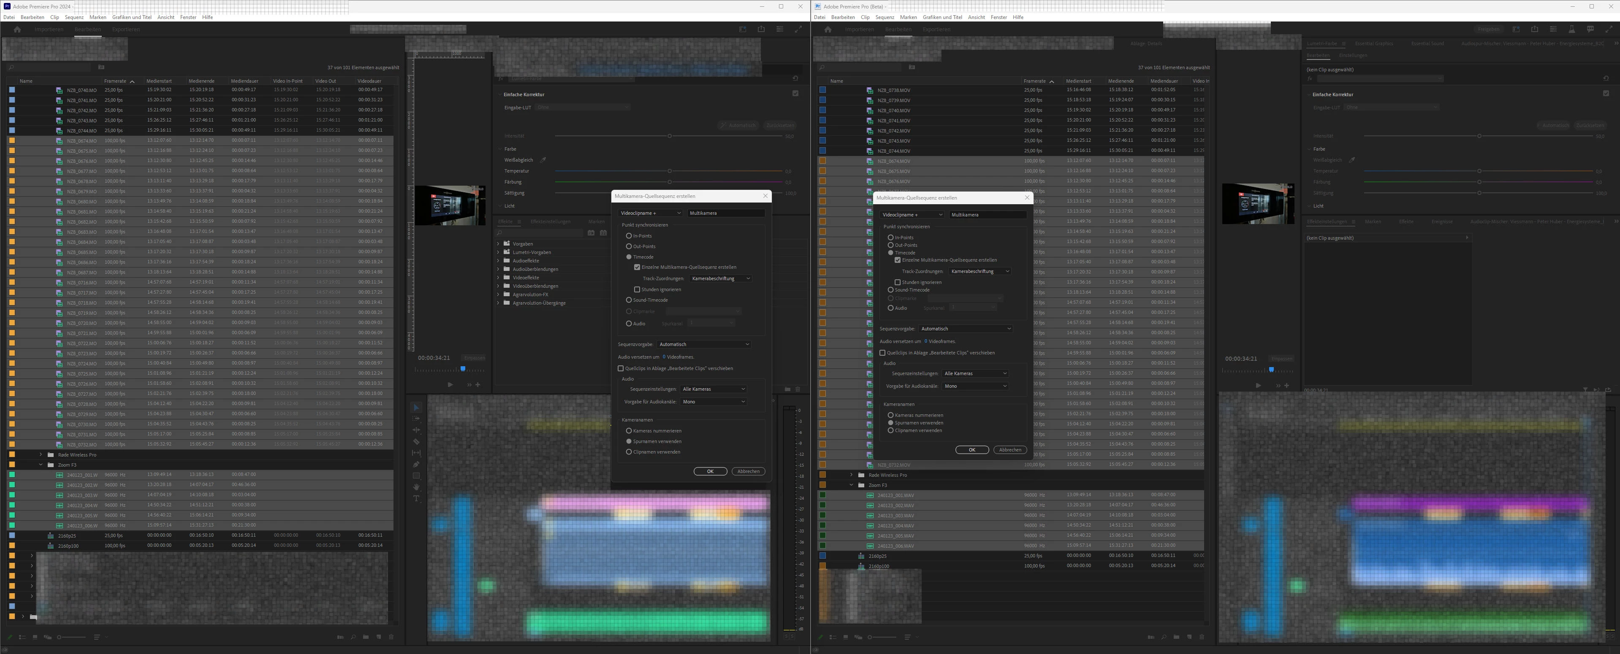Click the speech bubble feedback icon in Beta window
The height and width of the screenshot is (654, 1620).
pyautogui.click(x=1590, y=30)
